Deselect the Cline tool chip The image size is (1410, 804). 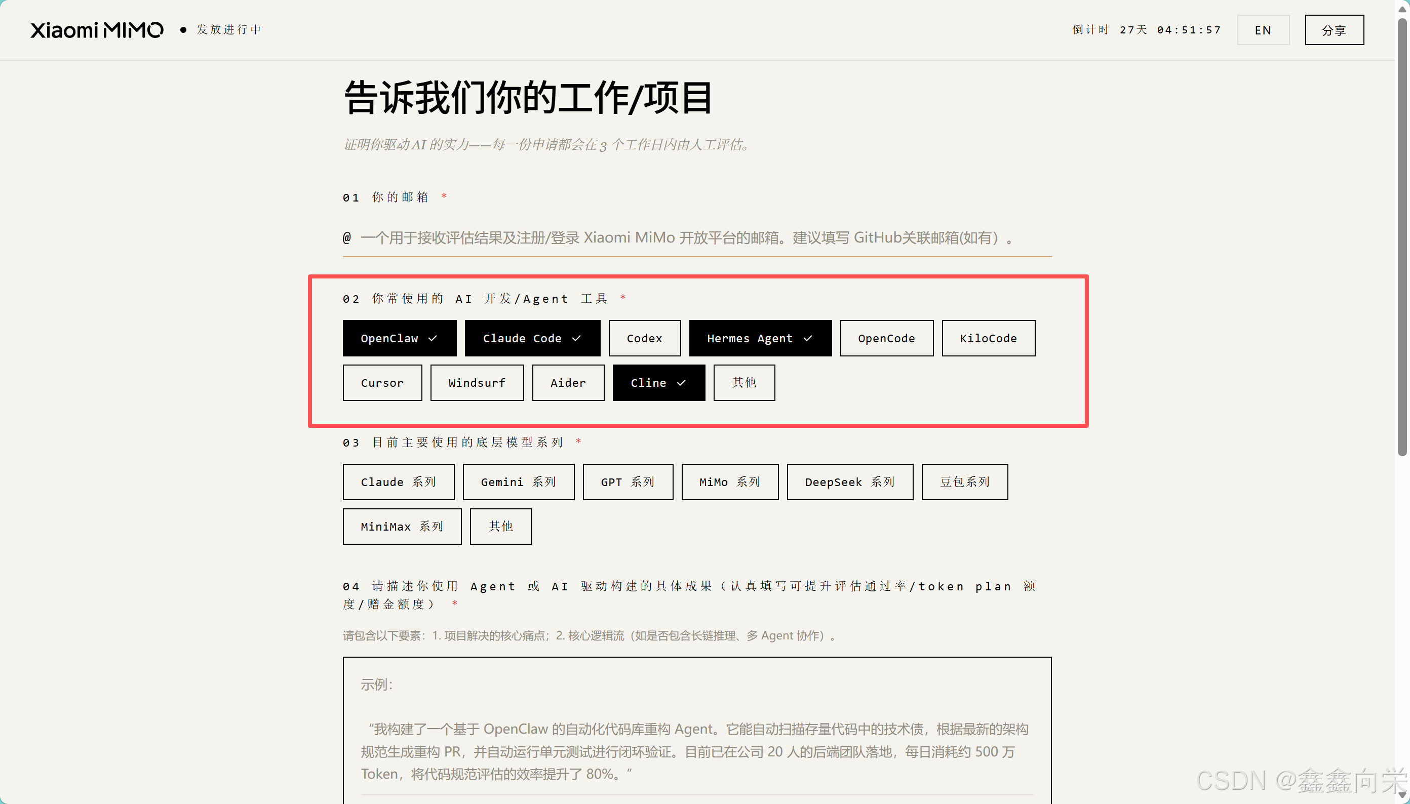(x=658, y=383)
